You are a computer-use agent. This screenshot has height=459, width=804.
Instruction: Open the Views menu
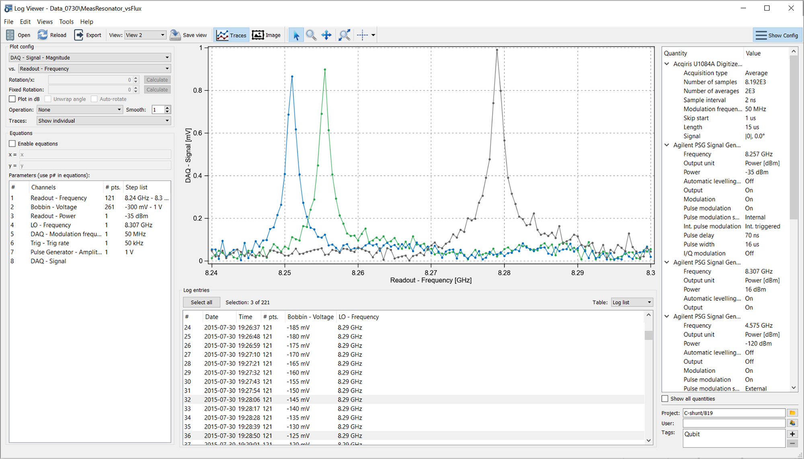45,22
